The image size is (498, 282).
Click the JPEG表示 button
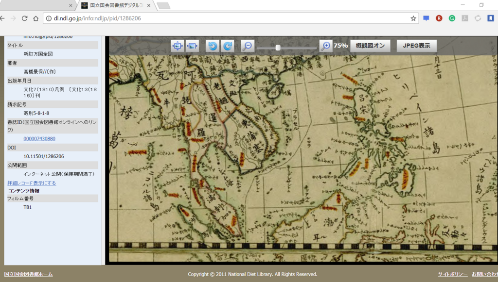416,46
